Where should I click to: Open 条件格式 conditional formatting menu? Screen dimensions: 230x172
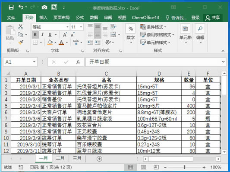[x=153, y=27]
